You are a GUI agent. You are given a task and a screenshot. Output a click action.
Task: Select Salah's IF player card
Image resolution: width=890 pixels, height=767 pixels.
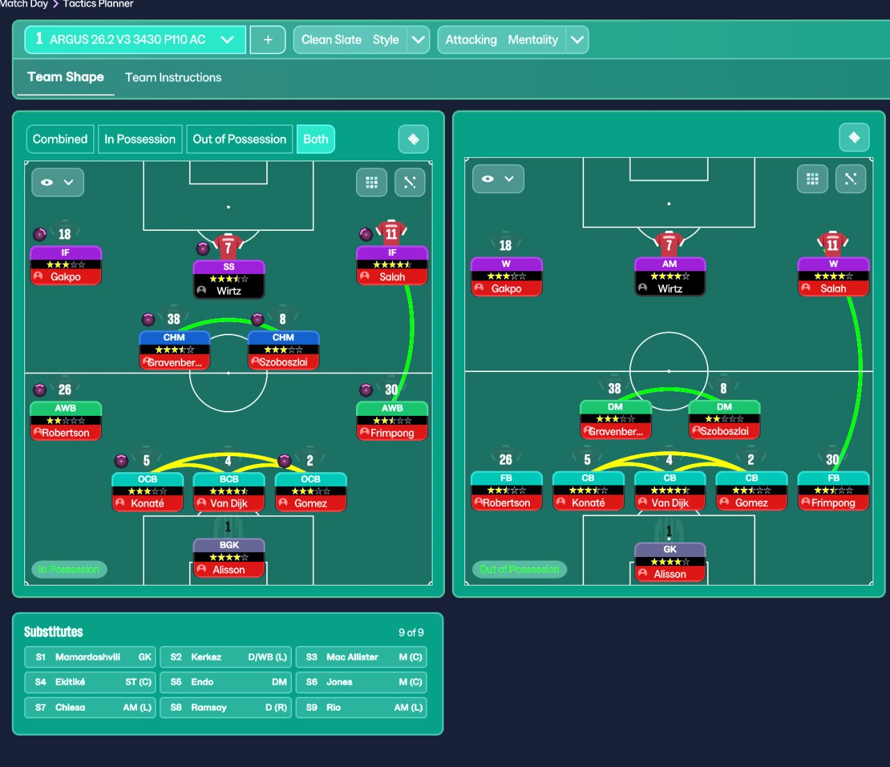(392, 266)
